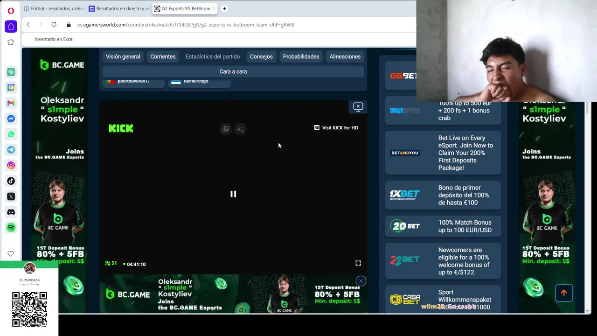Click the ELPAPICRAK profile avatar
The image size is (597, 336).
point(29,268)
